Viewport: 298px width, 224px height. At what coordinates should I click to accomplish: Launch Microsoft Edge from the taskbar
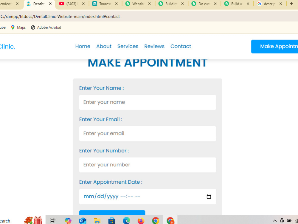pos(126,221)
